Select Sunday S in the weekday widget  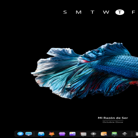[x=65, y=12]
